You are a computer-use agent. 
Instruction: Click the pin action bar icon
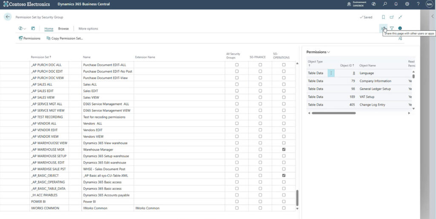[400, 38]
